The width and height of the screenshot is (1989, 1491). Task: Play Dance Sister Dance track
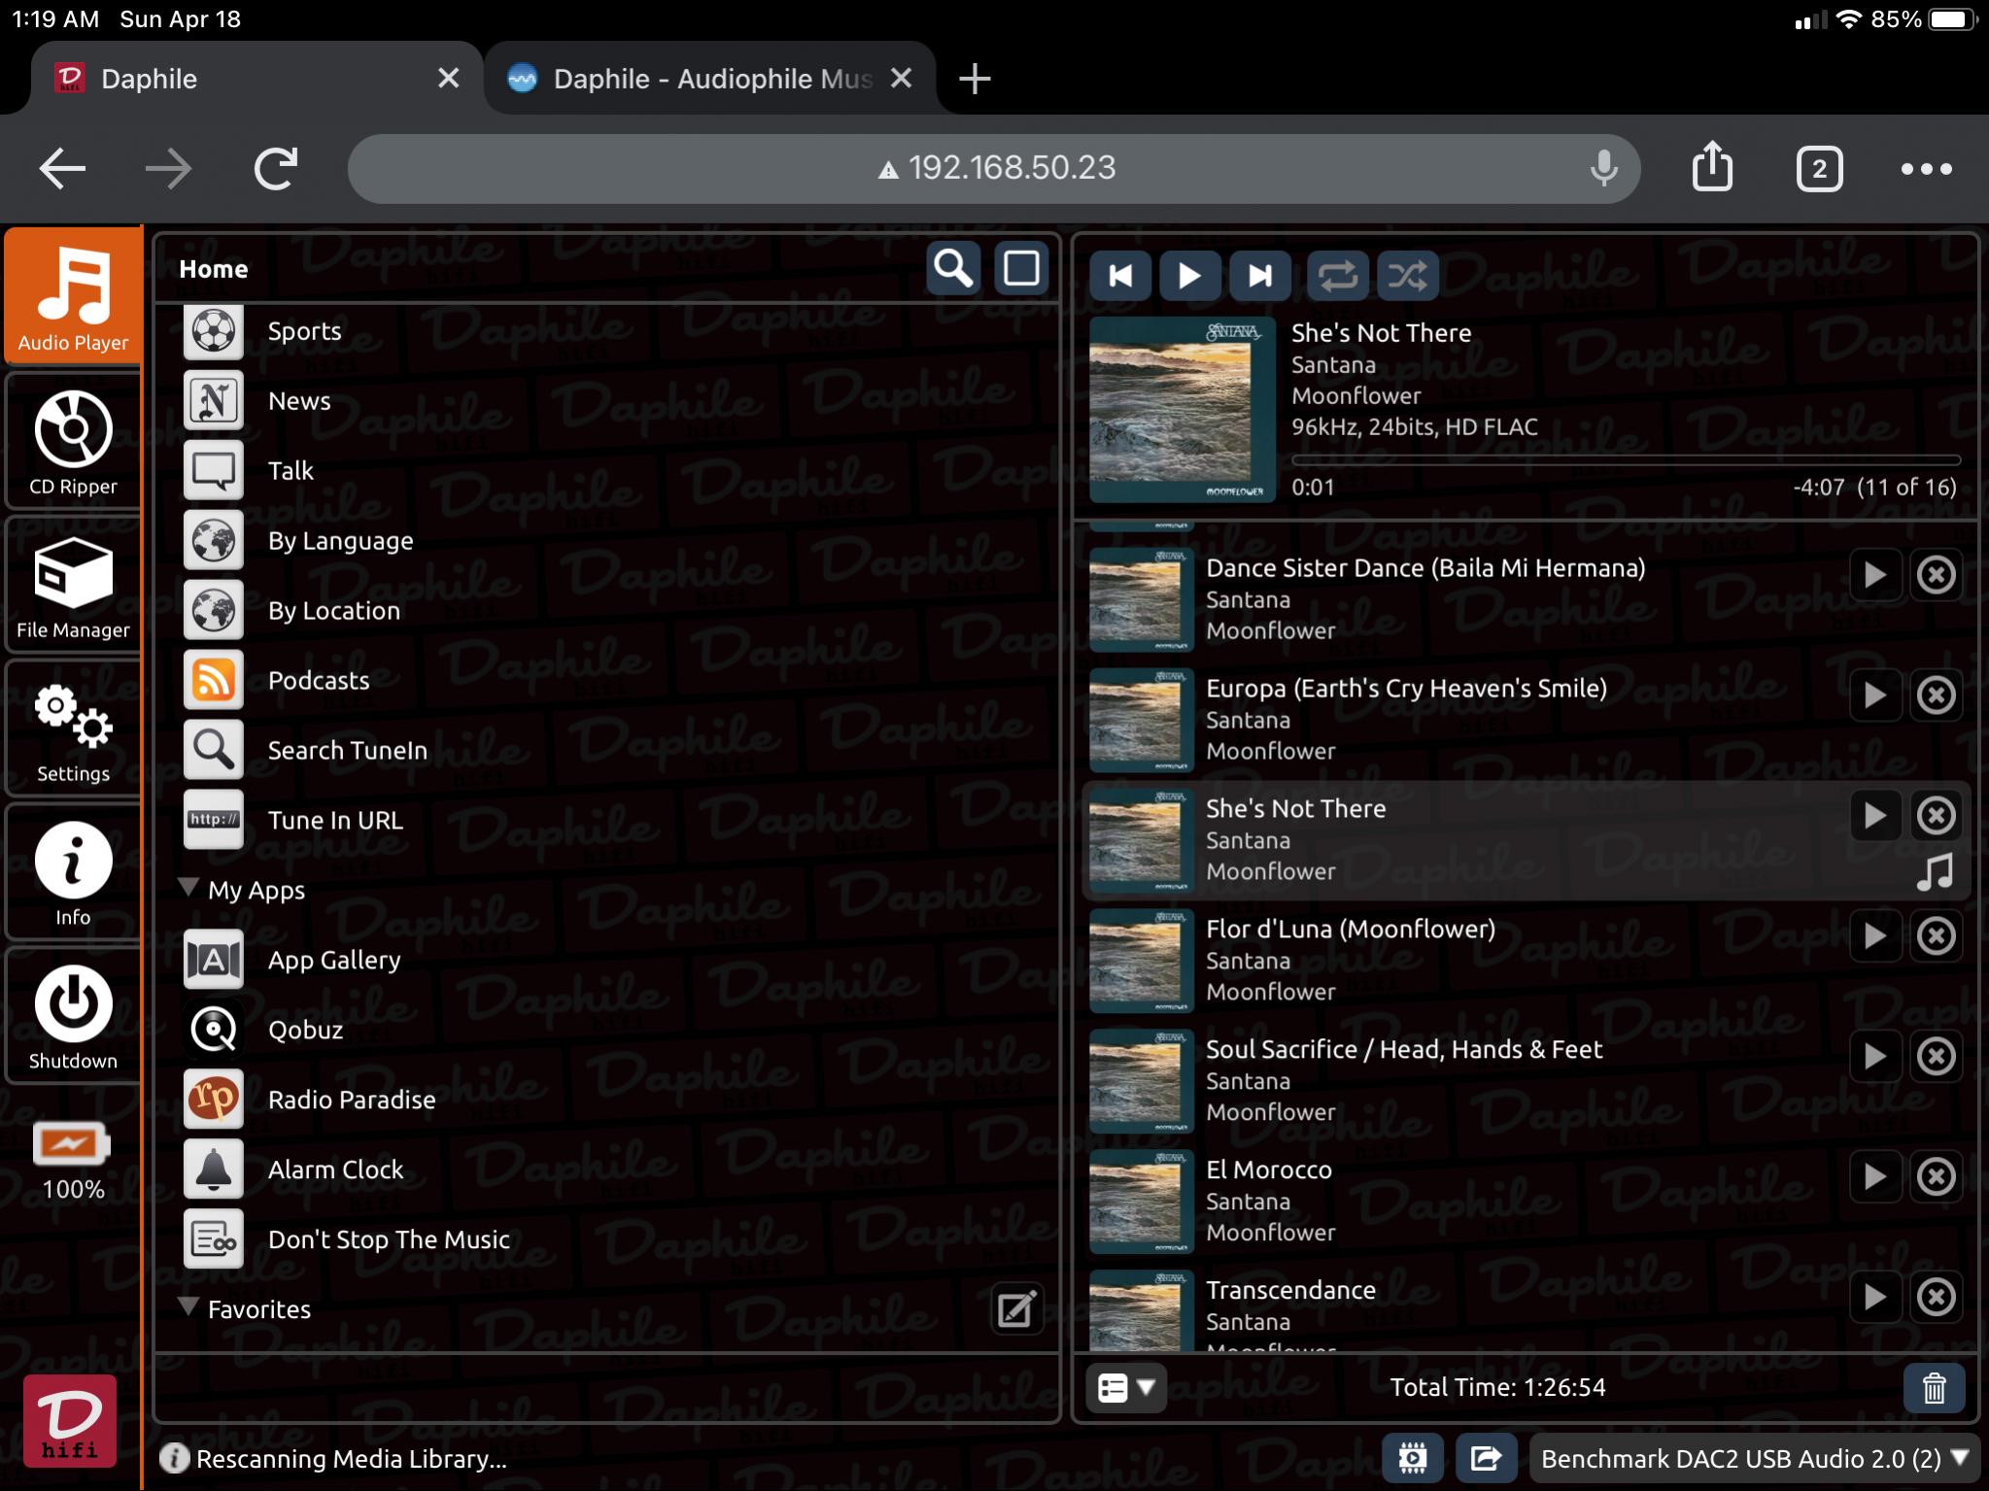1875,575
